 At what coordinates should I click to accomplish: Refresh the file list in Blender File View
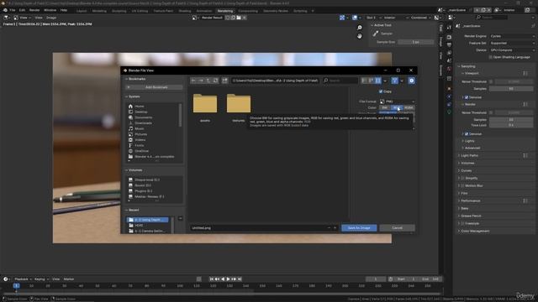click(x=215, y=81)
